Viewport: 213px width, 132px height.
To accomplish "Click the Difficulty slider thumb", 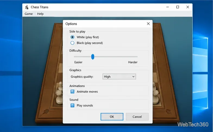I will coord(93,57).
